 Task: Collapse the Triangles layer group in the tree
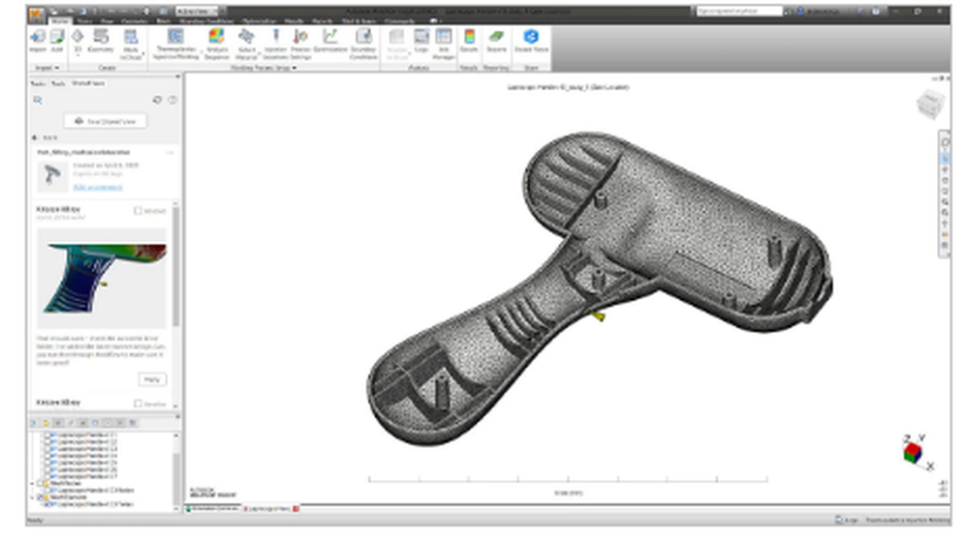33,497
